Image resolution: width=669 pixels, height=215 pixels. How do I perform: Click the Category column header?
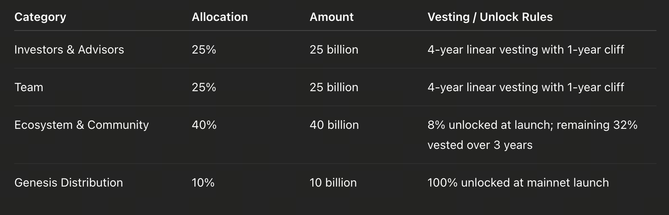coord(40,17)
